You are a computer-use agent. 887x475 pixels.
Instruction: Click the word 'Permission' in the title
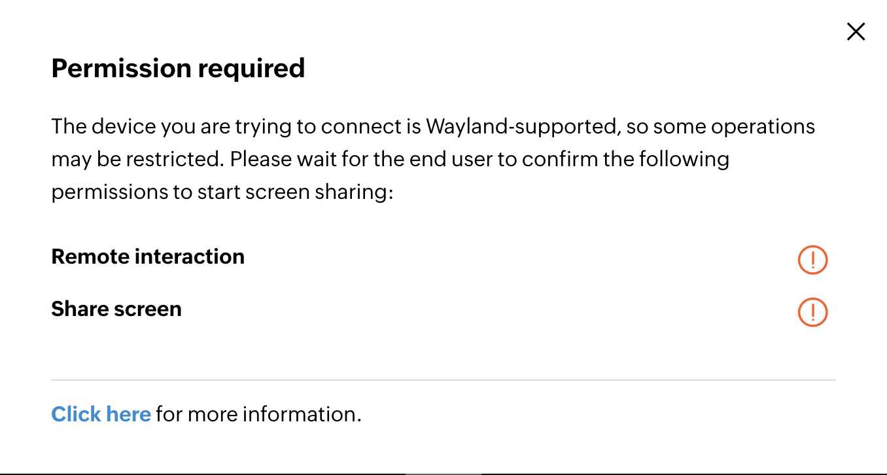[x=114, y=68]
